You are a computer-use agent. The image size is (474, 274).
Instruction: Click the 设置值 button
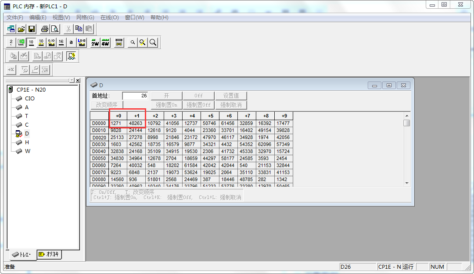coord(231,96)
